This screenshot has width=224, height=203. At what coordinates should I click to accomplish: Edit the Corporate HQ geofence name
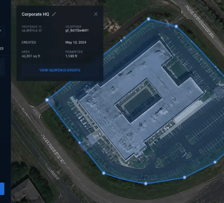54,14
